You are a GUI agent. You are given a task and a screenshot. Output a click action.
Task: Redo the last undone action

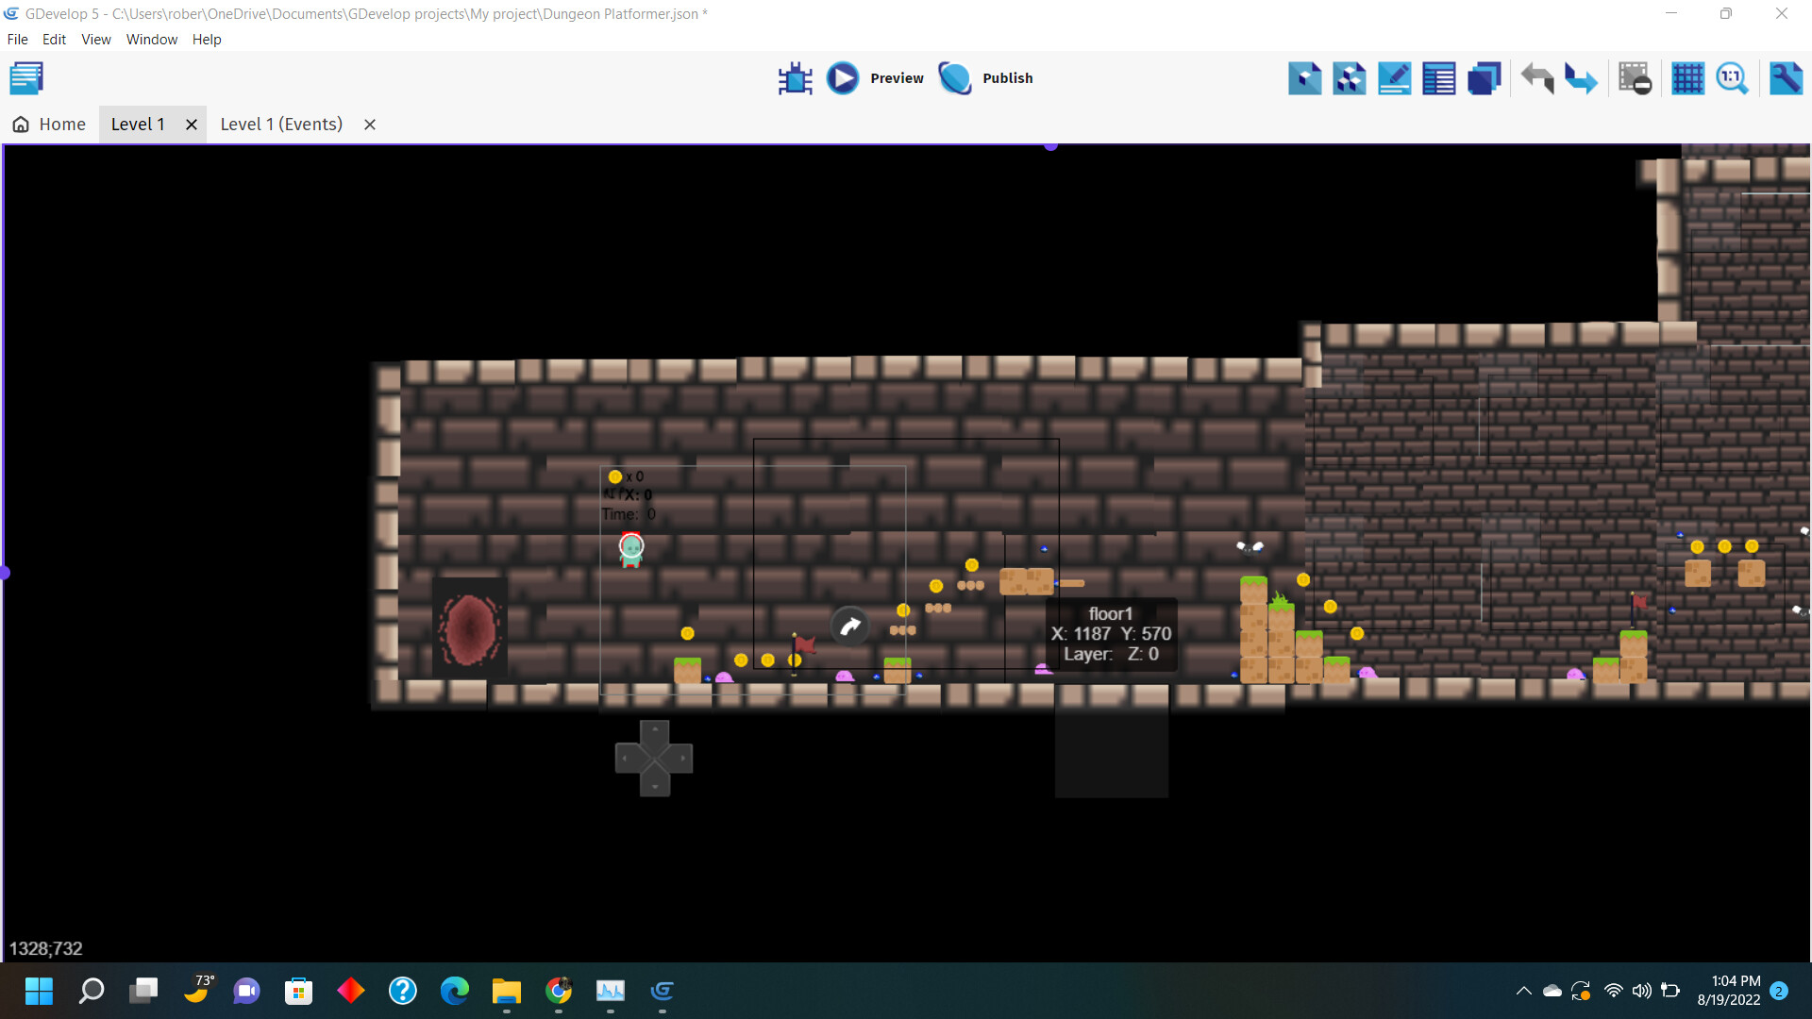[x=1581, y=78]
